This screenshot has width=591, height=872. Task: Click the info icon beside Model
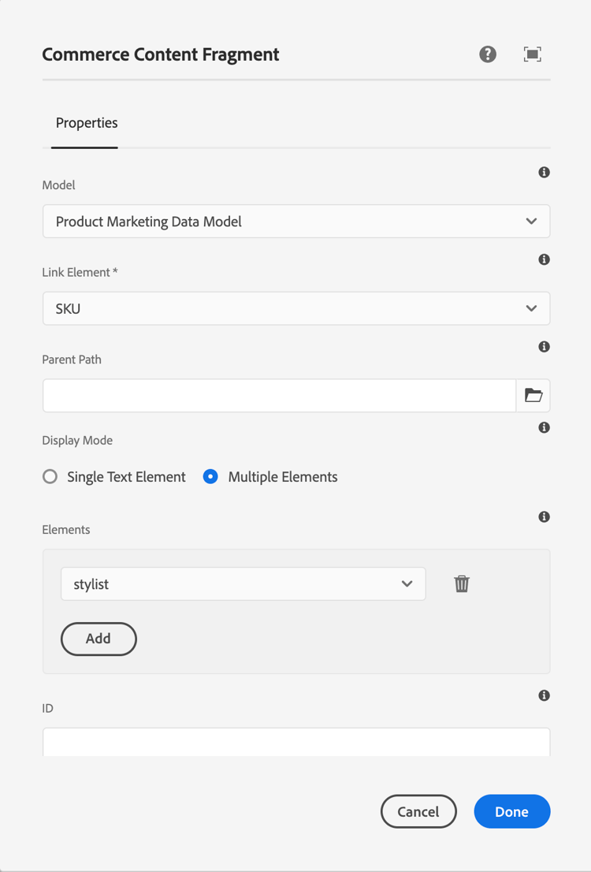(544, 172)
